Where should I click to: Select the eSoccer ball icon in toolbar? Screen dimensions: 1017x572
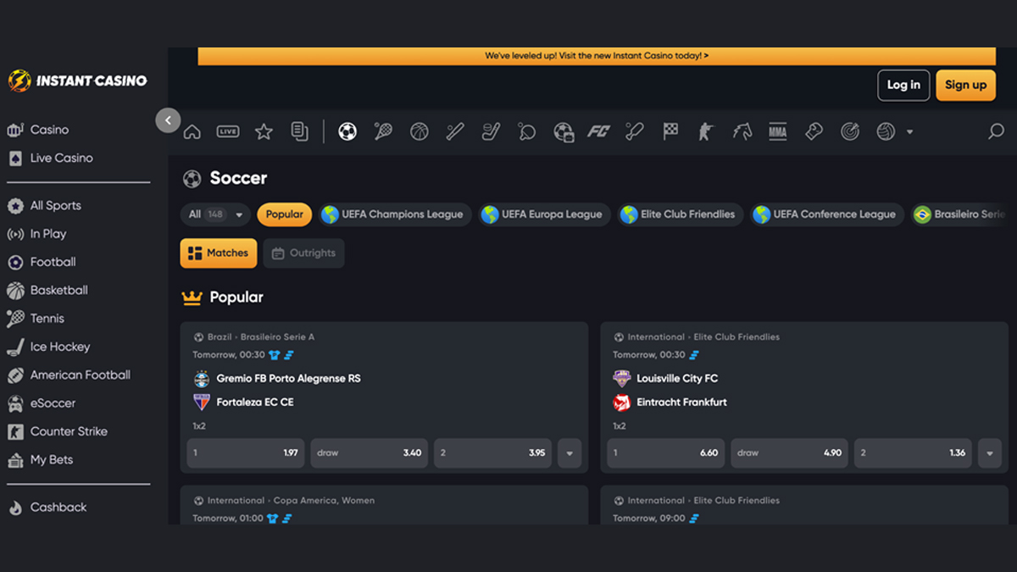(564, 131)
